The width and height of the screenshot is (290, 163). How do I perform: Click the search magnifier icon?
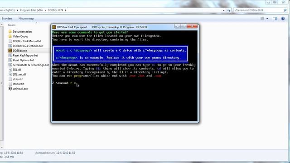tap(285, 10)
